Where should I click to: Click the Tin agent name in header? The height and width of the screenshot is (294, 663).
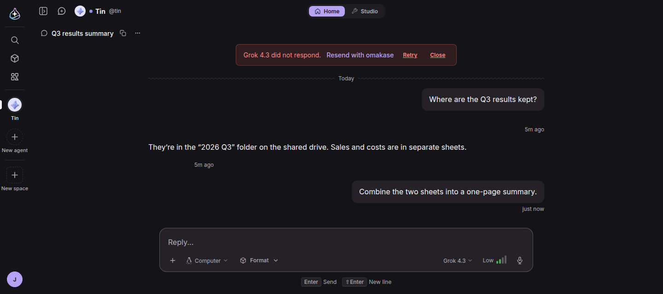[100, 11]
